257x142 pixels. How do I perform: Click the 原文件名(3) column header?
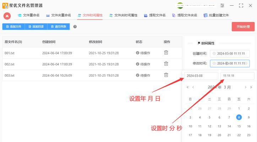[13, 42]
